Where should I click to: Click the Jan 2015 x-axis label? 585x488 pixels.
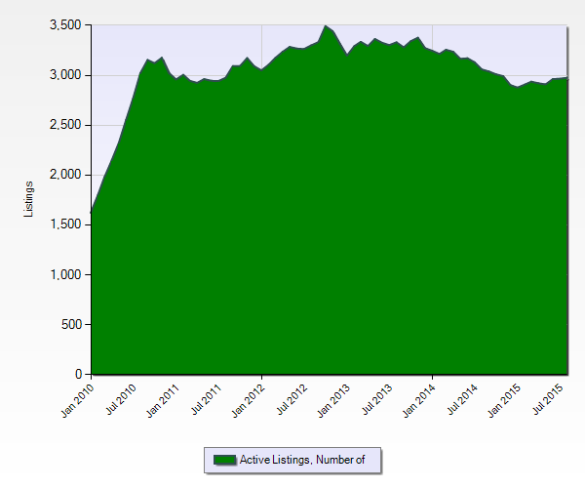(504, 400)
